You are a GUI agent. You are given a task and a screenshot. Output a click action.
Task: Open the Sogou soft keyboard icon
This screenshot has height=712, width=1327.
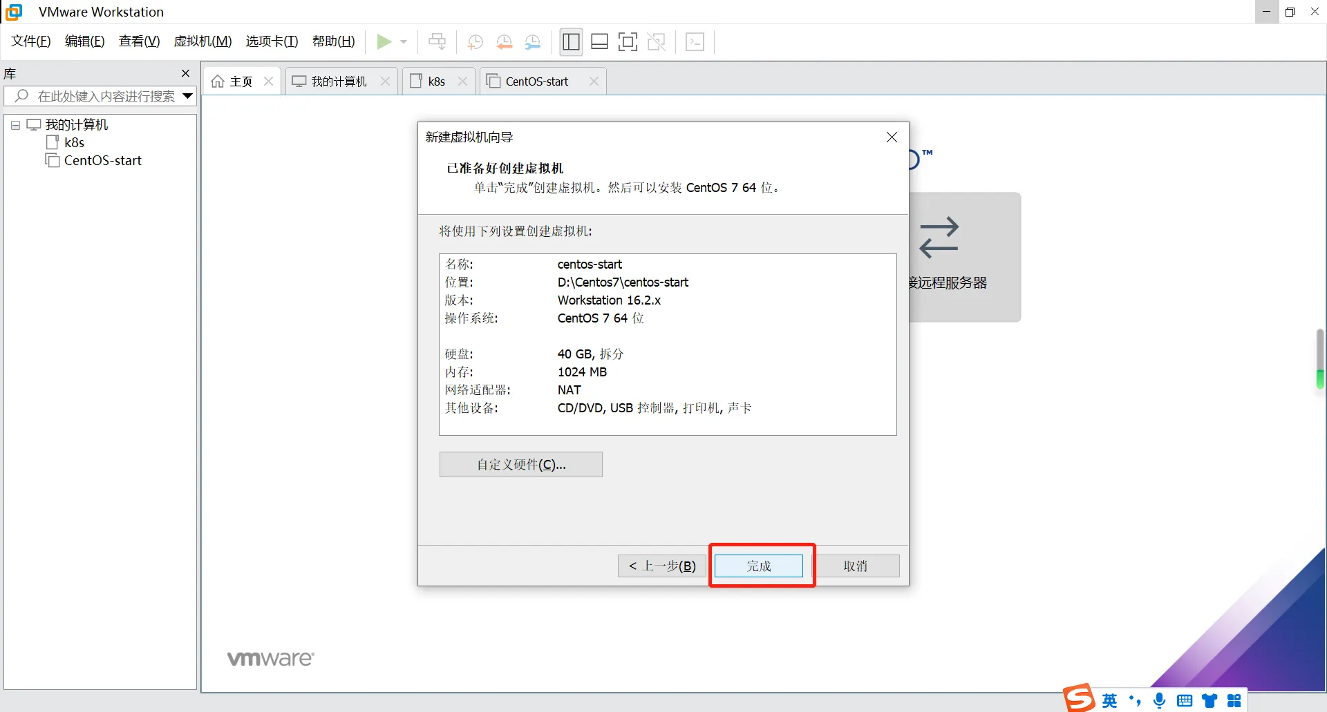click(x=1184, y=701)
